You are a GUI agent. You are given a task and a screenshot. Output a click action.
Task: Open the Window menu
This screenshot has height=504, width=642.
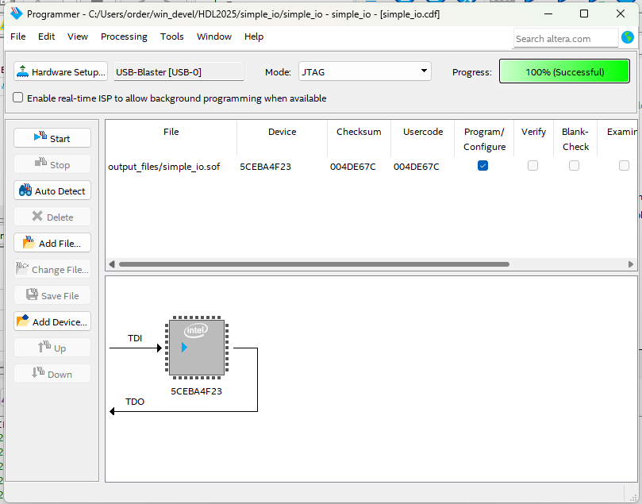214,37
